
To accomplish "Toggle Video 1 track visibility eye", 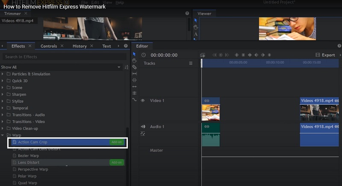I will [143, 101].
